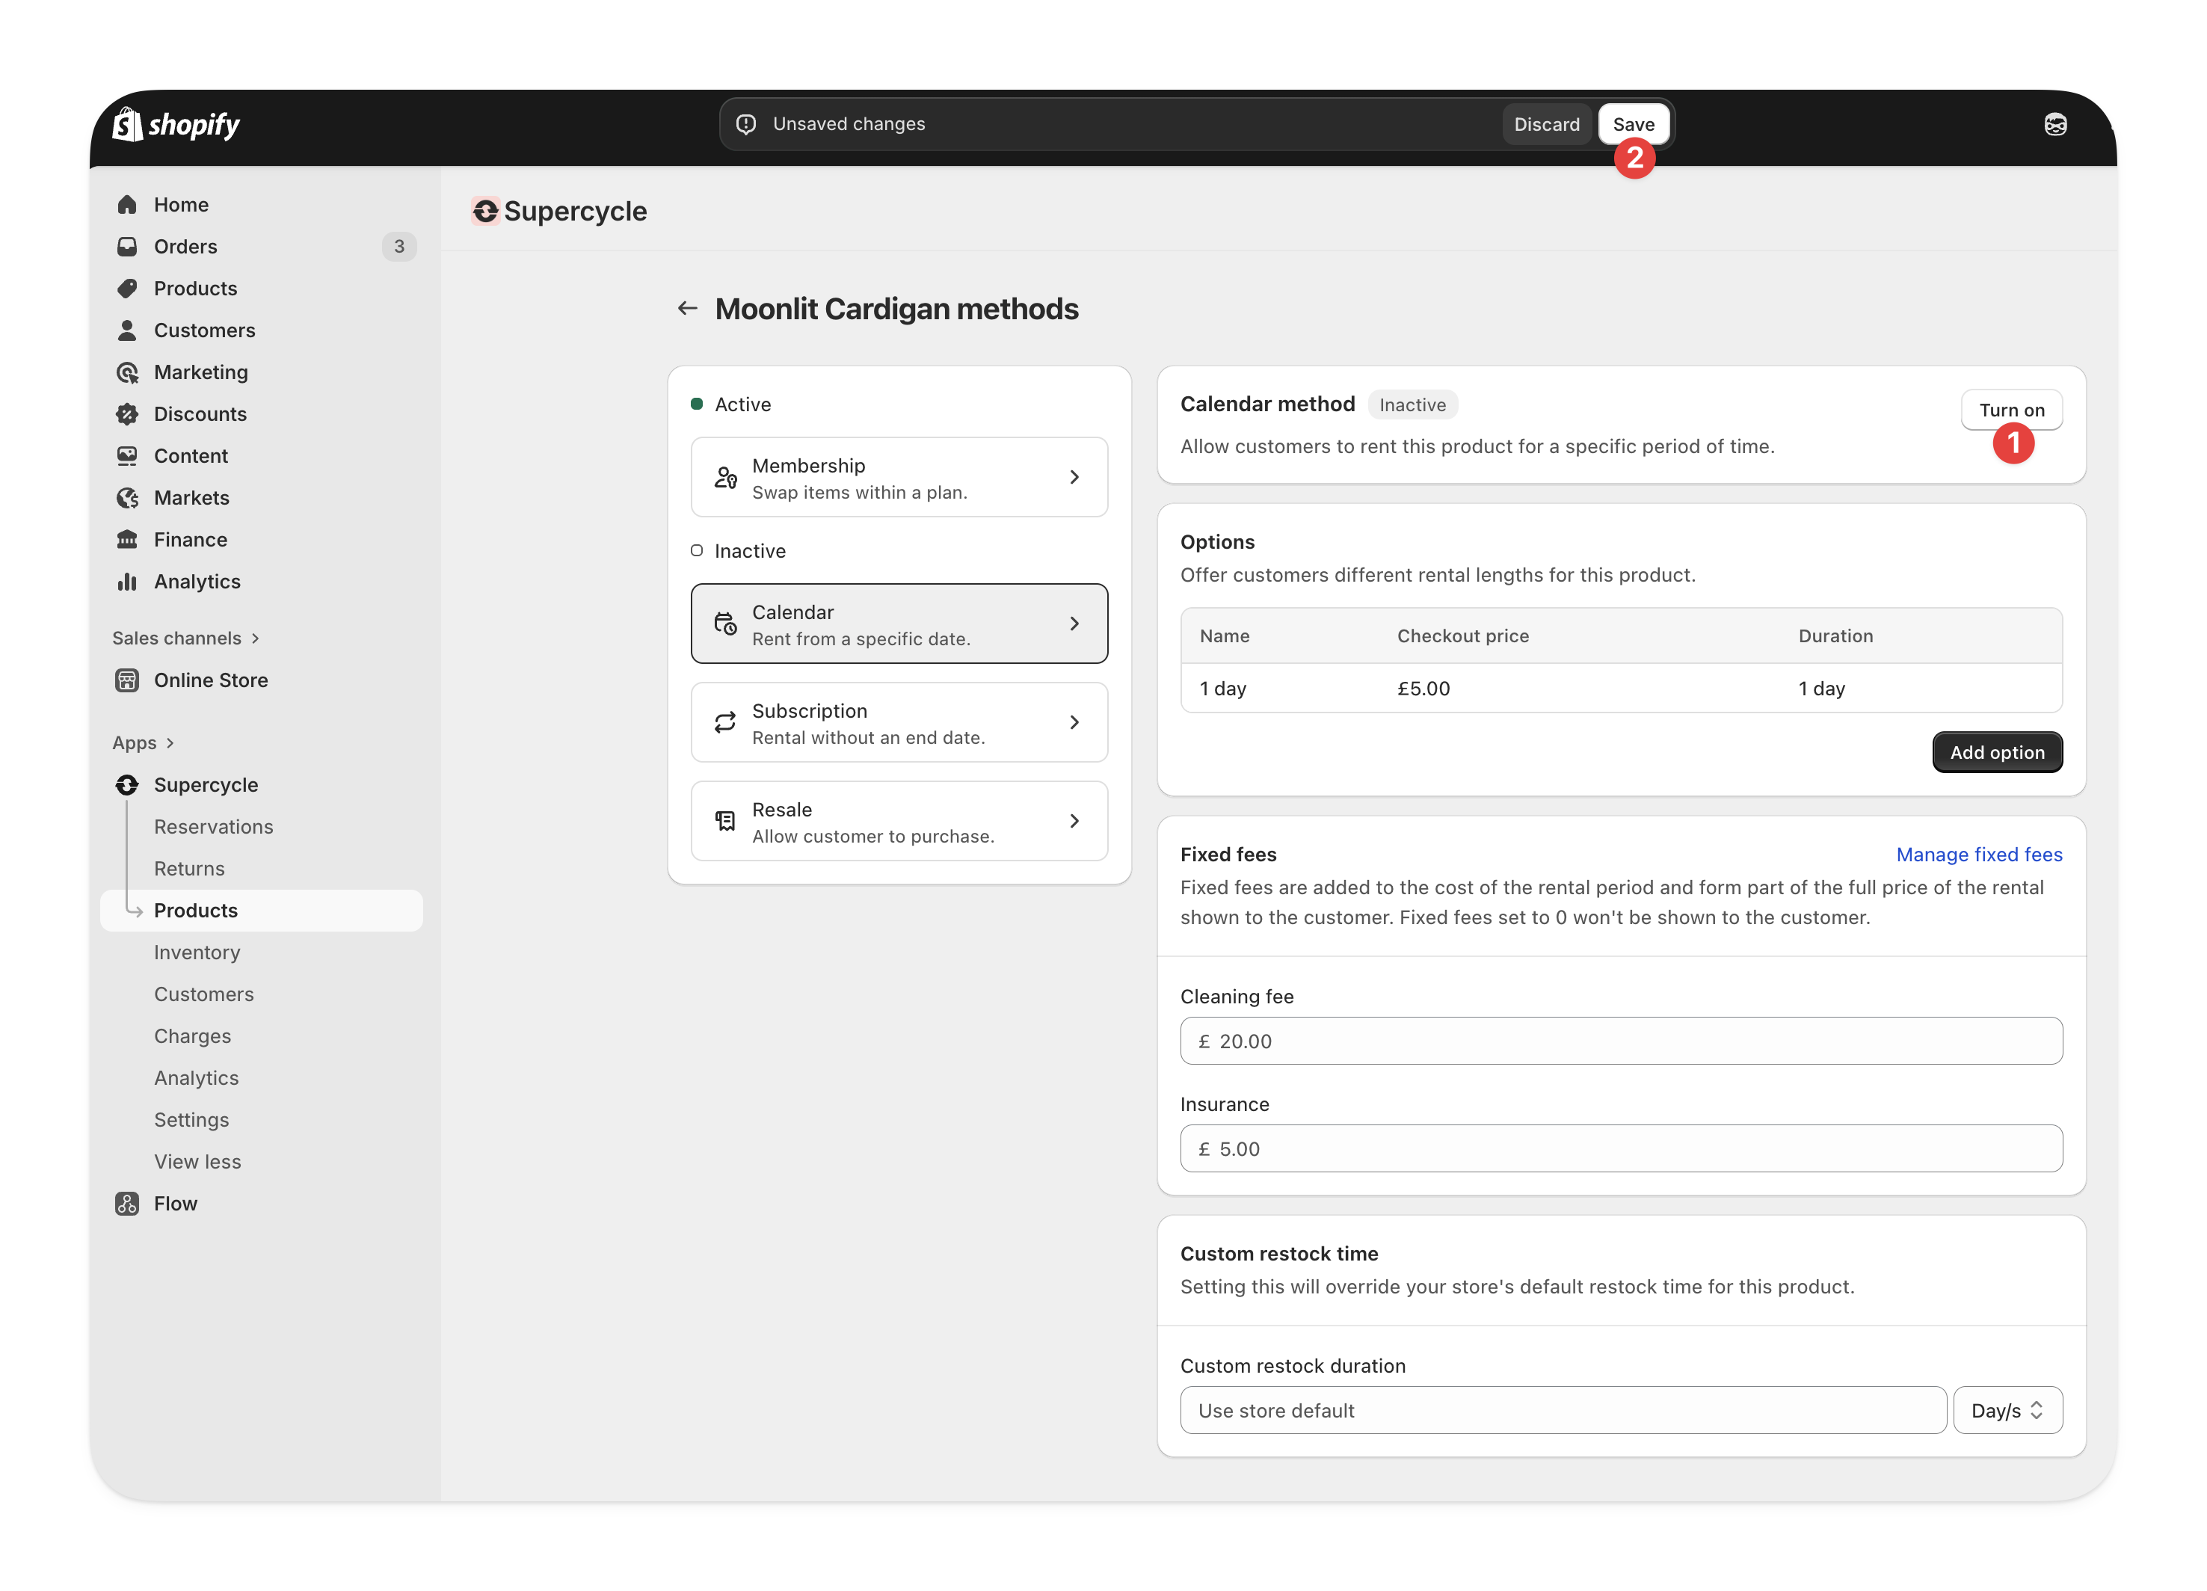Image resolution: width=2207 pixels, height=1591 pixels.
Task: Go to Reservations in Supercycle menu
Action: pyautogui.click(x=213, y=826)
